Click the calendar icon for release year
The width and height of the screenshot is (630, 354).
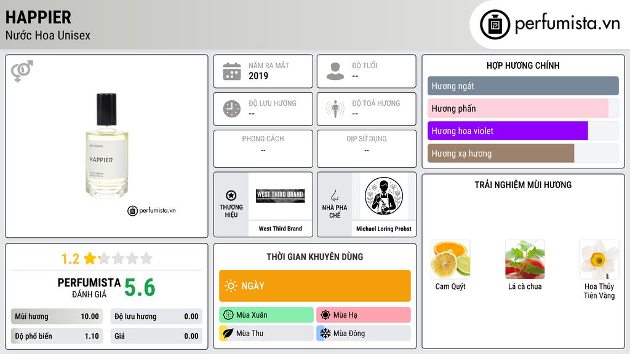(232, 71)
